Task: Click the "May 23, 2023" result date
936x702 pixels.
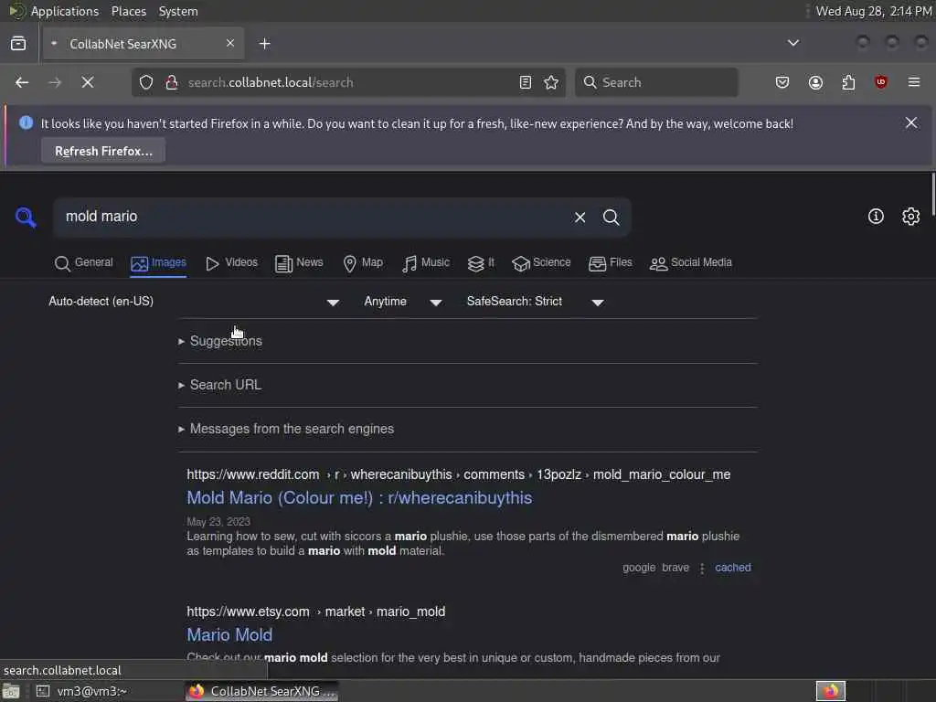Action: coord(218,522)
